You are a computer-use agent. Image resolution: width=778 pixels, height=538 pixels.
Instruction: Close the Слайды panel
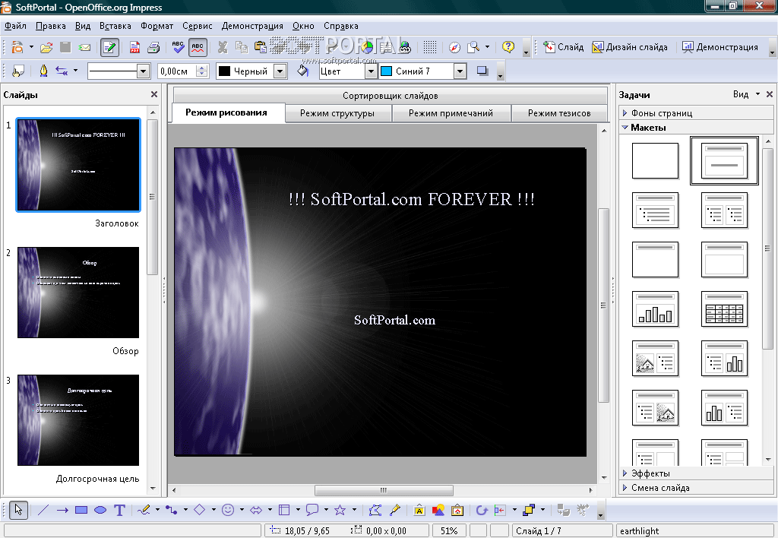[153, 94]
